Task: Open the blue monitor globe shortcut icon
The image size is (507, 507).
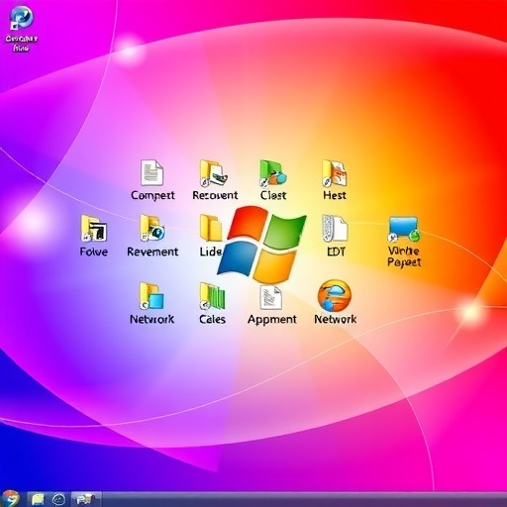Action: [x=404, y=229]
